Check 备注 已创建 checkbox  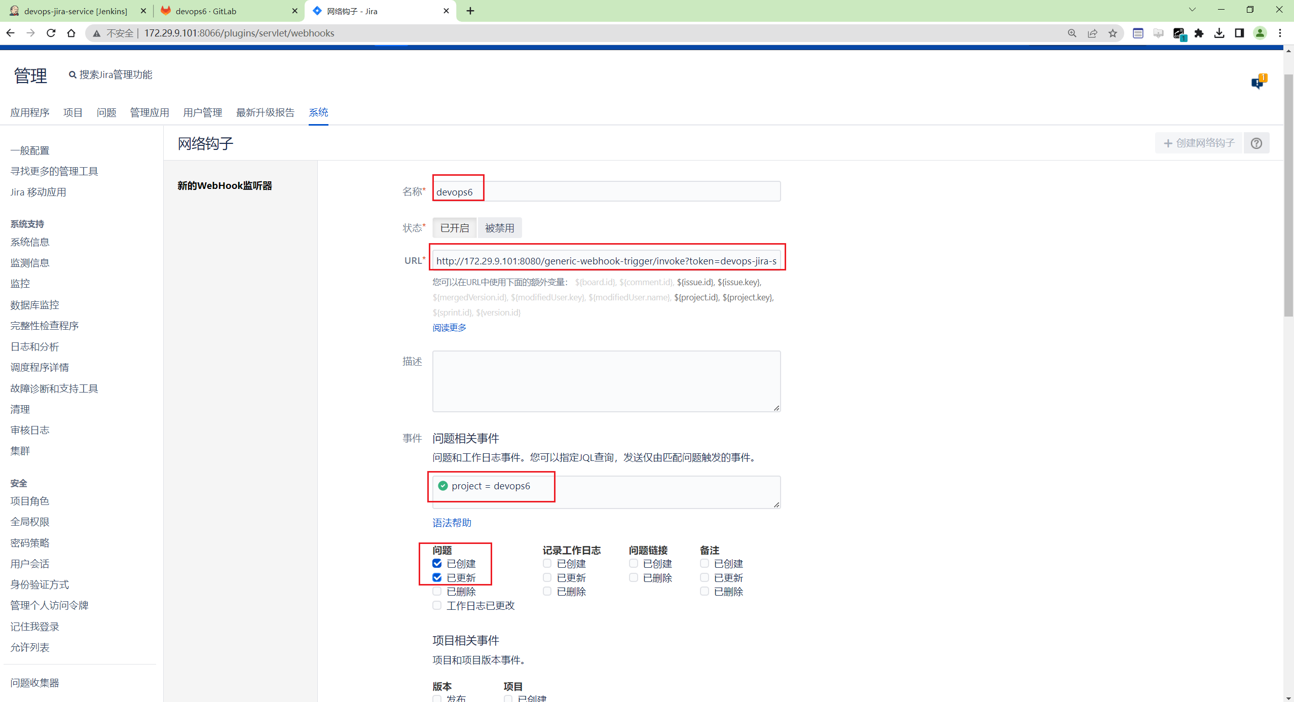(704, 563)
